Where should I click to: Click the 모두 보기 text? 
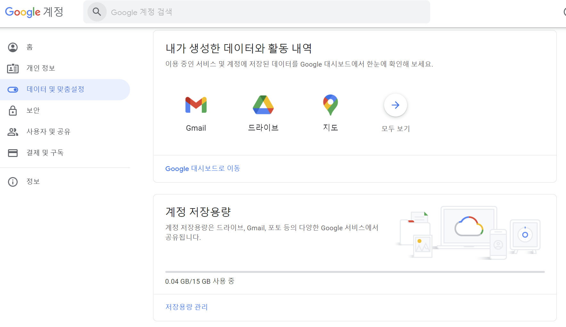coord(396,128)
